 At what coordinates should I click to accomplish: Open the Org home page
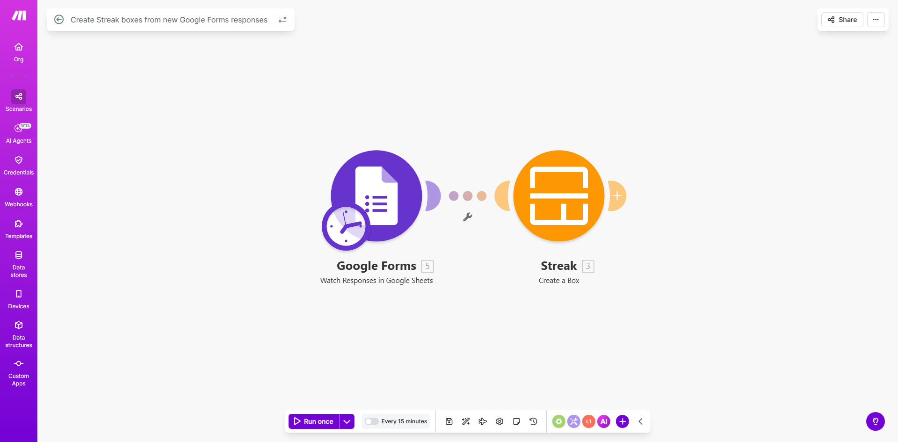[19, 52]
